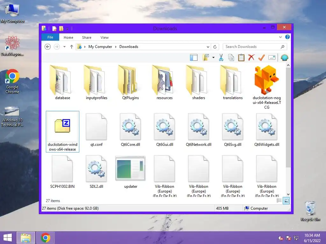Screen dimensions: 326x244
Task: Open the resources folder
Action: point(165,83)
